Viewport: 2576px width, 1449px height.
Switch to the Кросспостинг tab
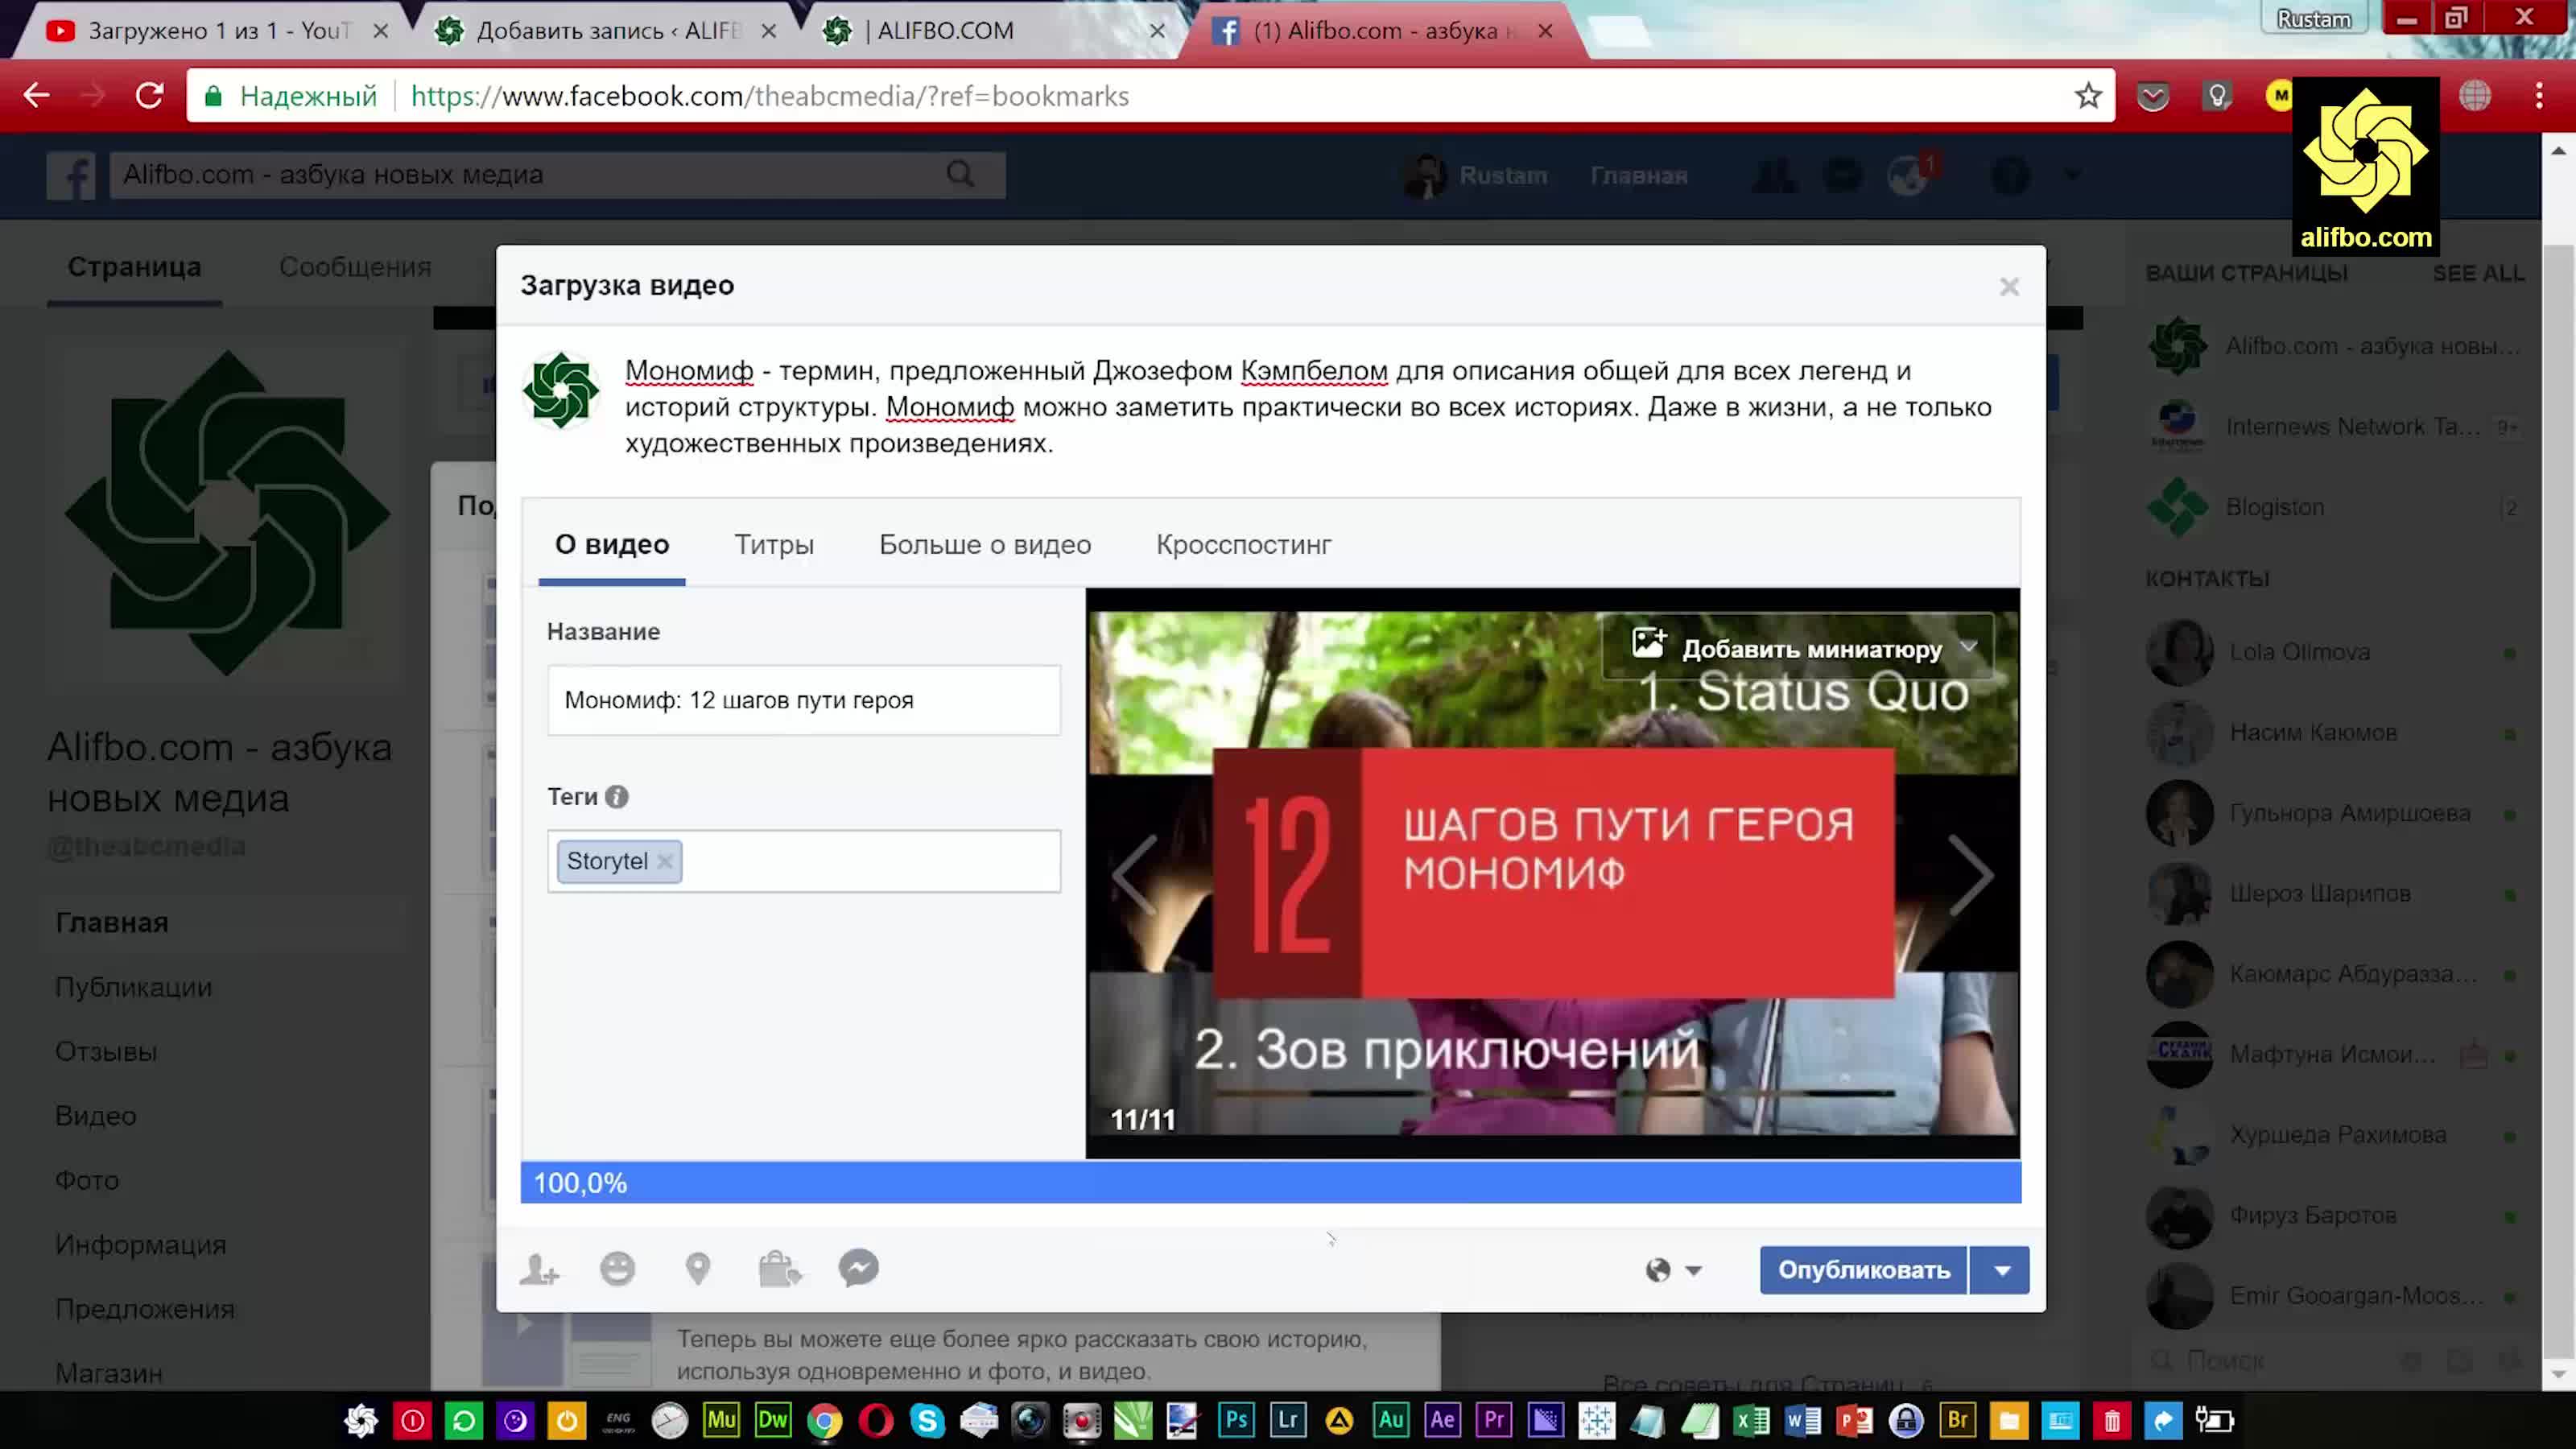coord(1243,545)
